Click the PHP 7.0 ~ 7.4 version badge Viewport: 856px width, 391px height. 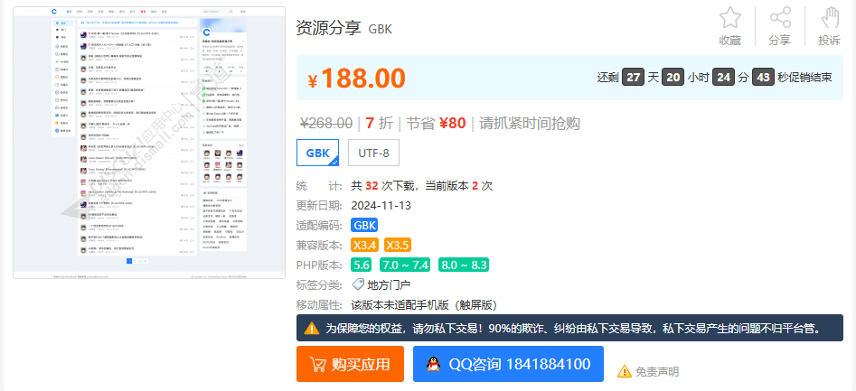click(x=405, y=265)
